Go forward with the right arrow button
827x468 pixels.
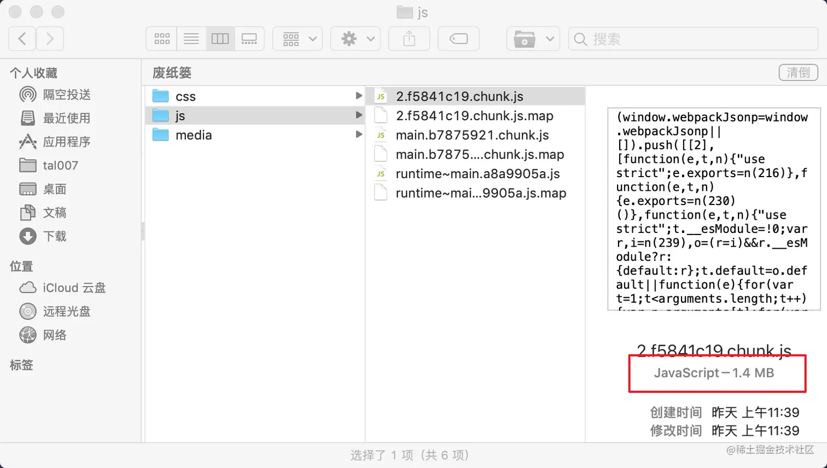pyautogui.click(x=50, y=39)
